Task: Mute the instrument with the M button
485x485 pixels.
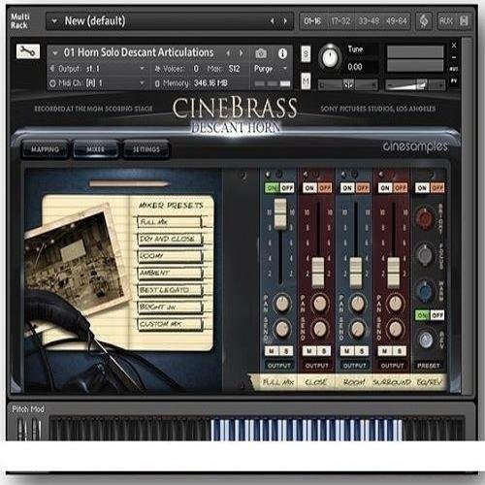Action: 306,81
